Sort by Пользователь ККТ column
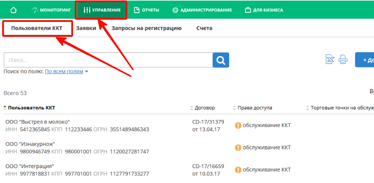 pos(29,108)
